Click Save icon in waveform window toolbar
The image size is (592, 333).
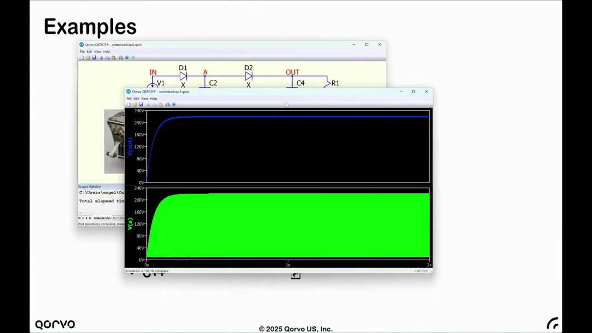(141, 105)
